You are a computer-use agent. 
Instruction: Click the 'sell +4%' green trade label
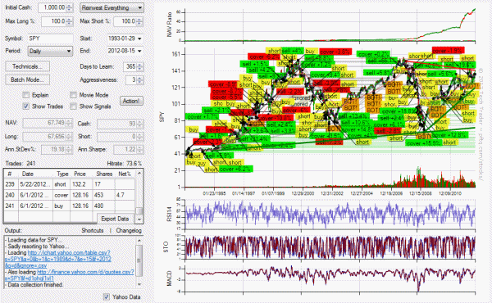292,51
